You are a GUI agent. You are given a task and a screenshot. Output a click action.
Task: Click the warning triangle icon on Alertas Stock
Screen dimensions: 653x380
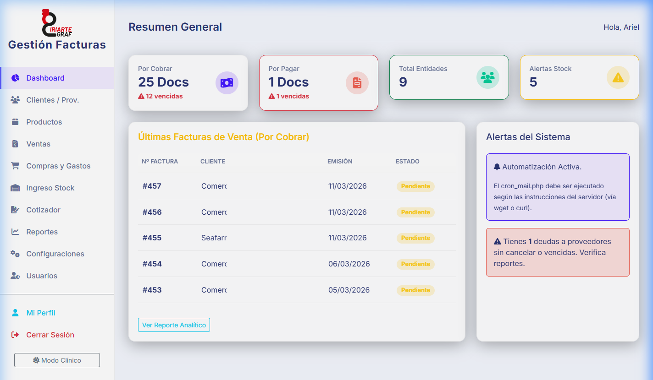pos(618,77)
